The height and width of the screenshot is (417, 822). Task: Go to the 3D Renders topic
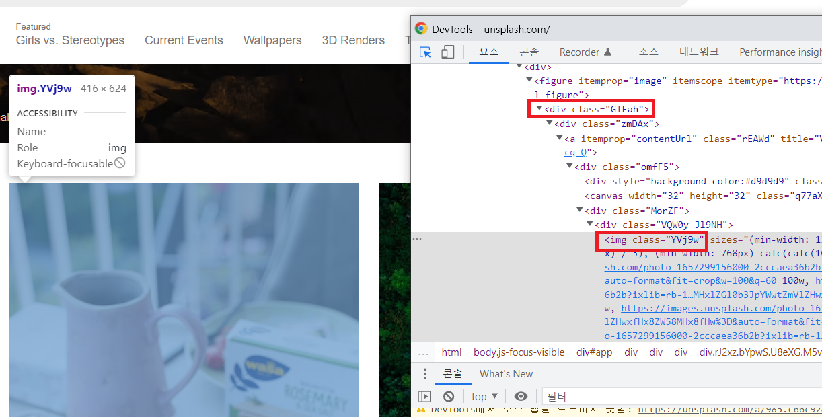tap(353, 40)
